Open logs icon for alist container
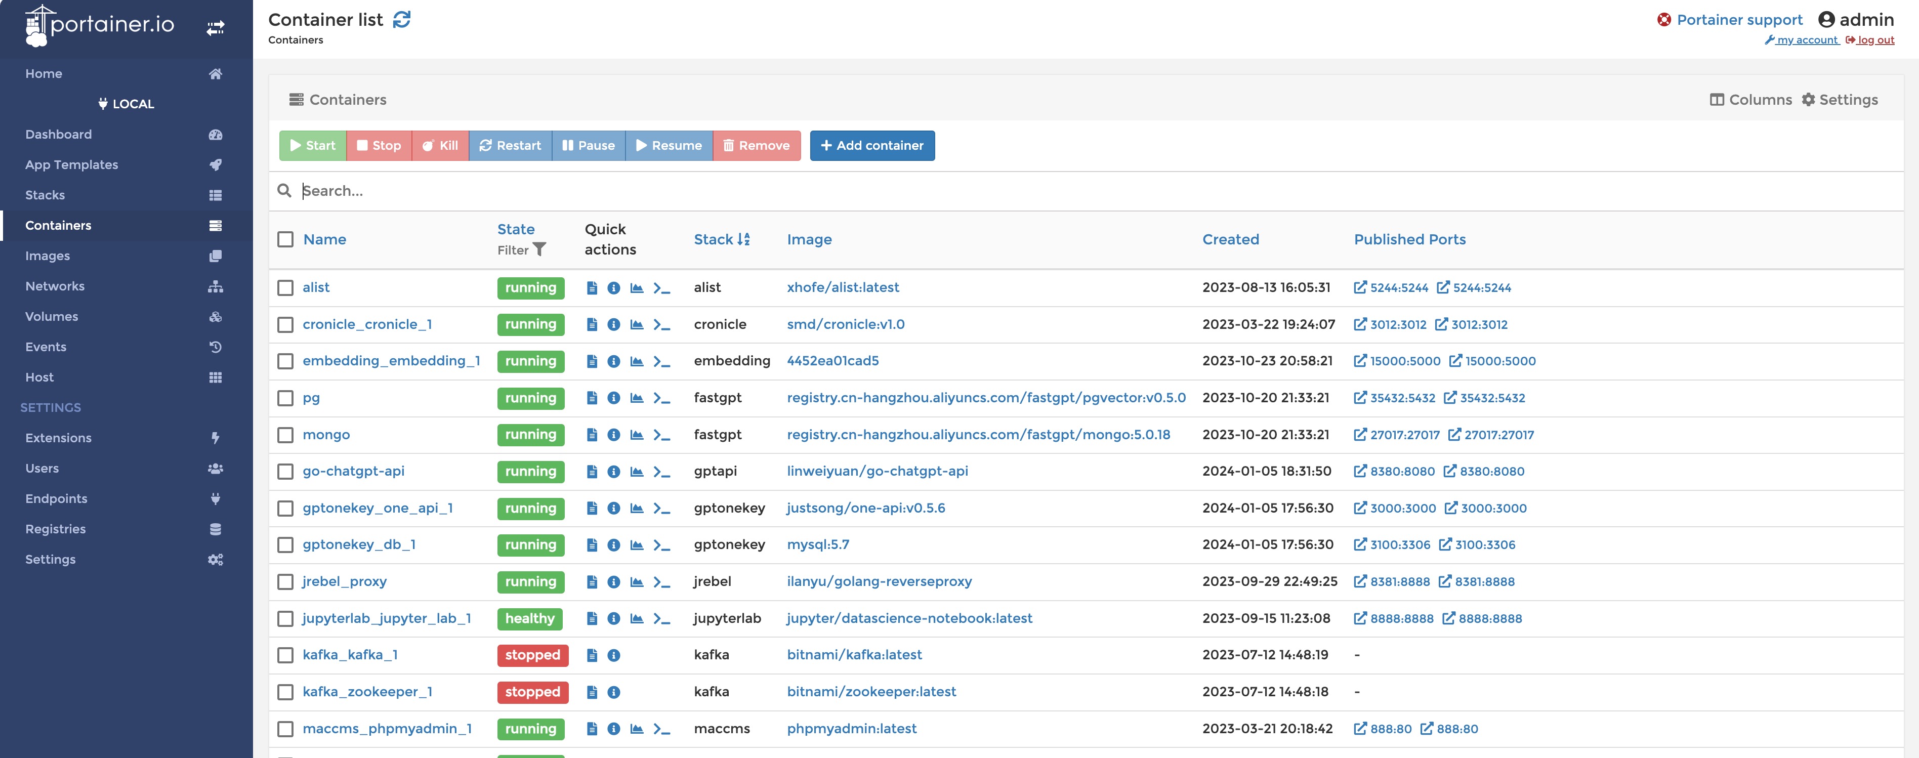Viewport: 1919px width, 758px height. tap(592, 288)
